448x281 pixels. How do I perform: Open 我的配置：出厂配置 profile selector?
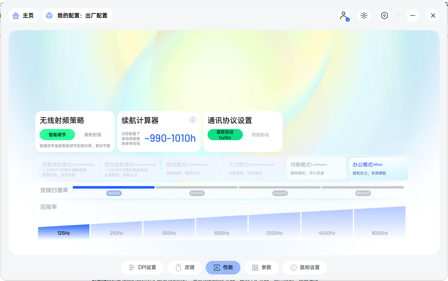[x=77, y=15]
